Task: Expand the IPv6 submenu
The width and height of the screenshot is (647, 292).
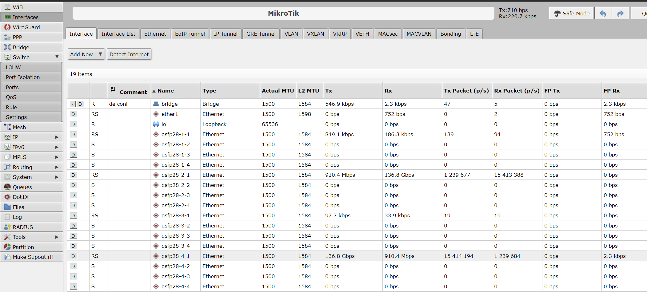Action: (x=57, y=147)
